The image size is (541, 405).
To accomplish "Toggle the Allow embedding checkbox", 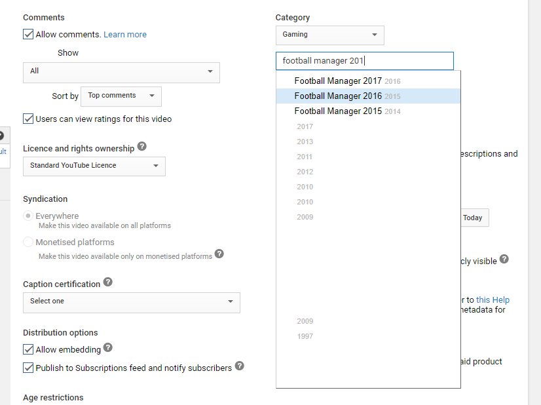I will [x=28, y=349].
